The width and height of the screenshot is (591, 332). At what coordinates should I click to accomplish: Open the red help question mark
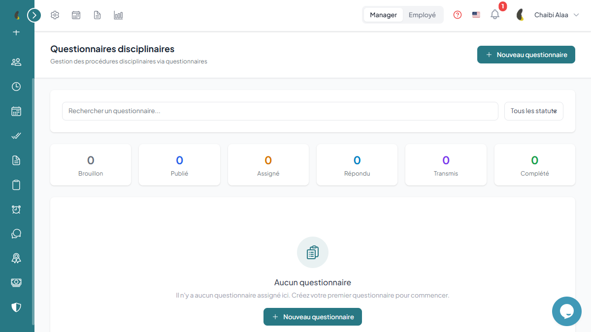point(458,15)
